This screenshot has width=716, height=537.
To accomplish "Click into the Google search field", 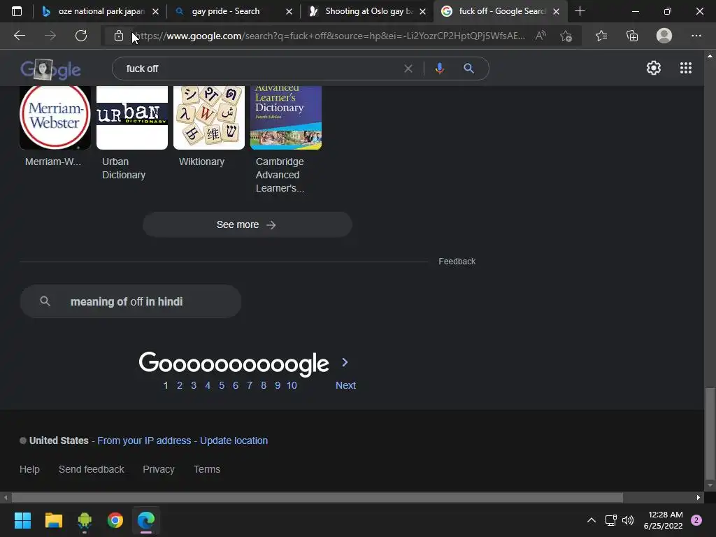I will tap(260, 69).
